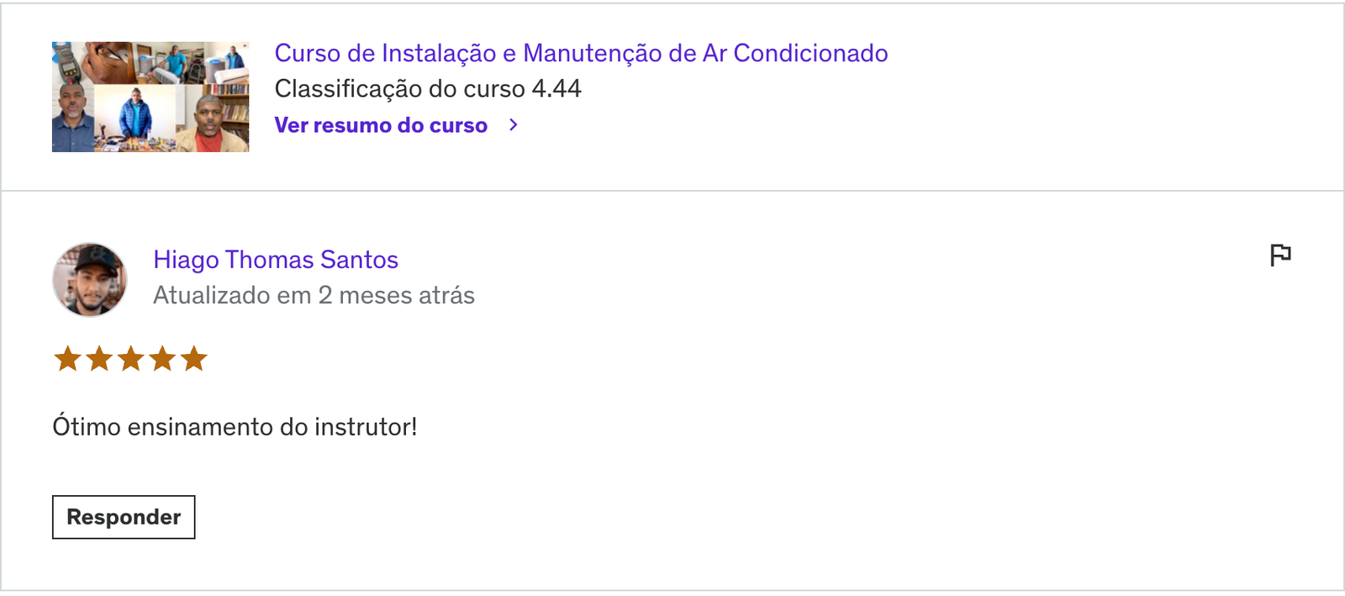Click the review text Ótimo ensinamento do instrutor
The image size is (1345, 596).
point(235,426)
